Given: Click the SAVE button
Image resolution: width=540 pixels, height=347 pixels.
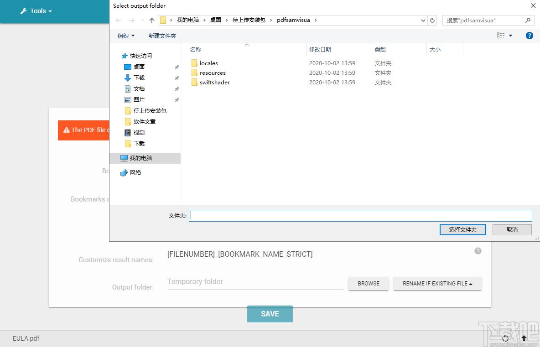Looking at the screenshot, I should pos(270,314).
